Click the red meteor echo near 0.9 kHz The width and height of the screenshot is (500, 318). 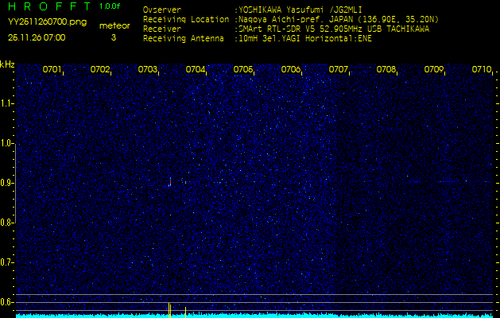click(x=170, y=182)
